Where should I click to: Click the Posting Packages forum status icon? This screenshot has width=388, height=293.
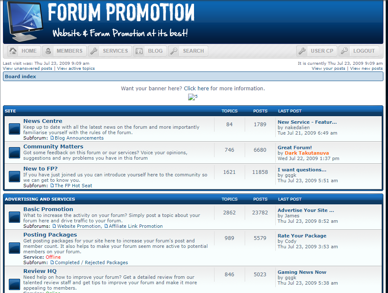[x=14, y=248]
